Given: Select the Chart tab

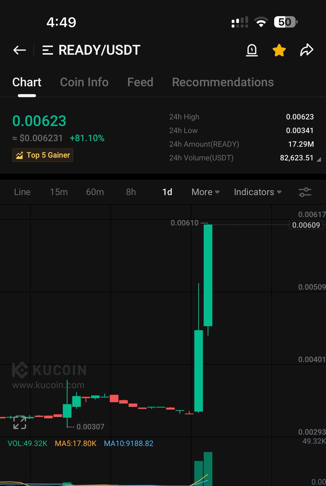Looking at the screenshot, I should 27,82.
